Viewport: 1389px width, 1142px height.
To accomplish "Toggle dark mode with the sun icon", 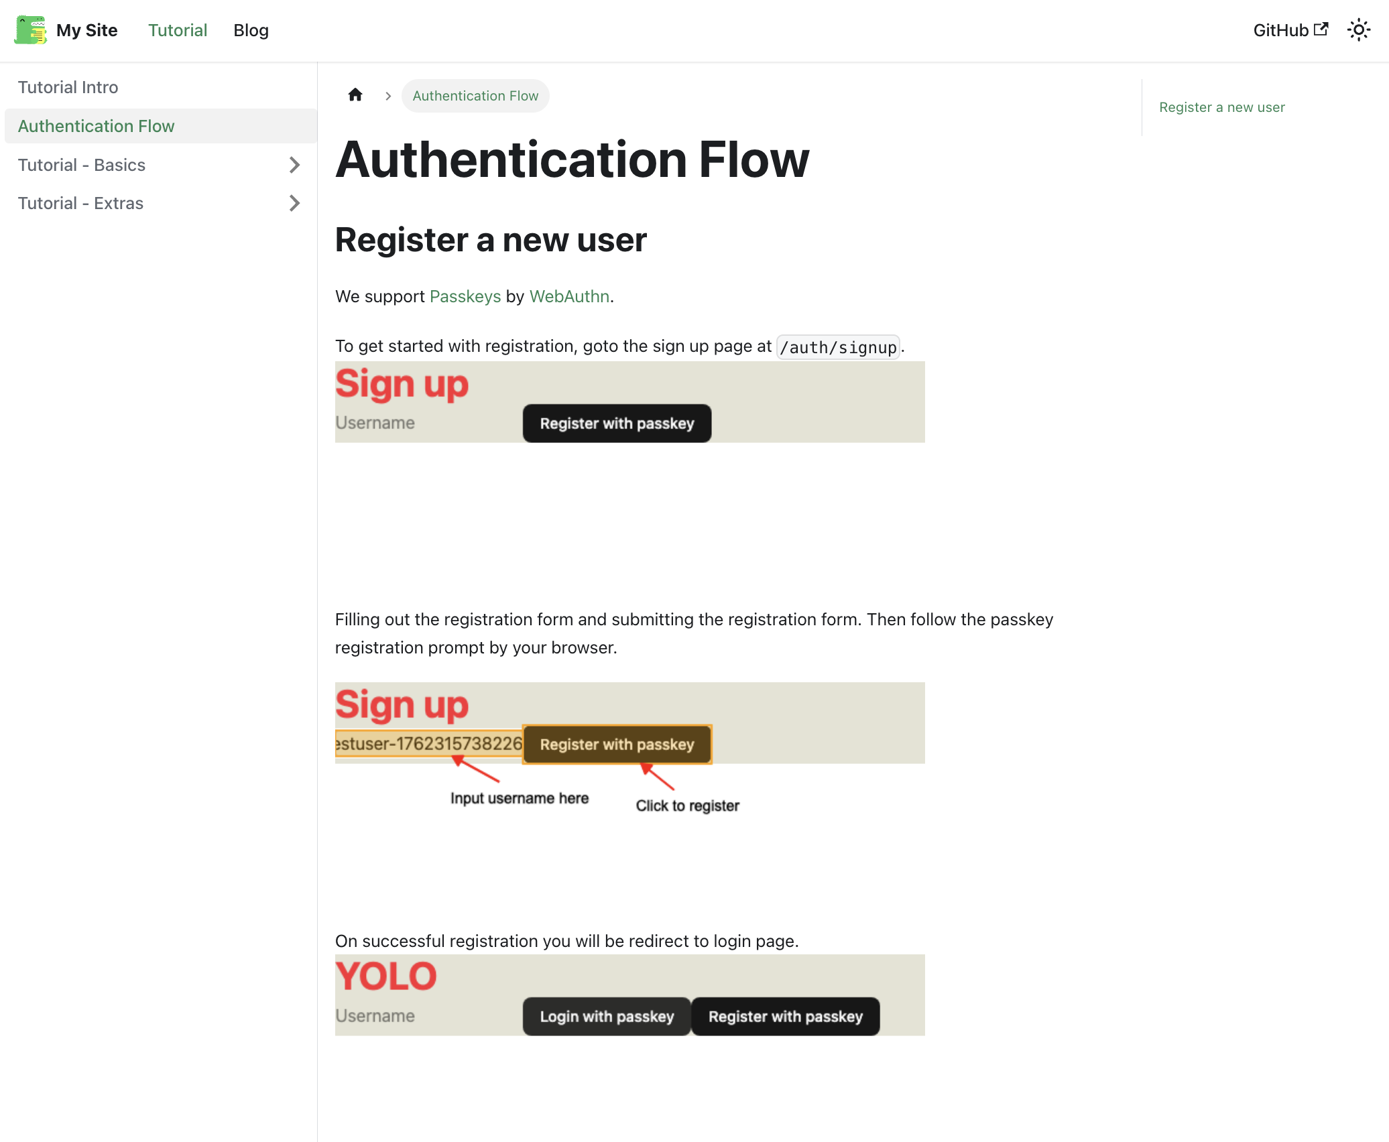I will (x=1359, y=29).
